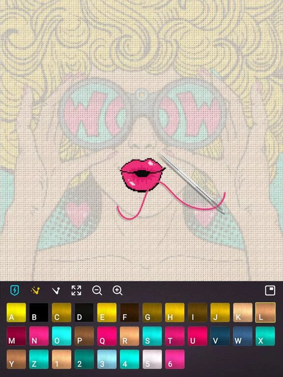Image resolution: width=283 pixels, height=377 pixels.
Task: Select cyan thread swatch O
Action: 61,336
